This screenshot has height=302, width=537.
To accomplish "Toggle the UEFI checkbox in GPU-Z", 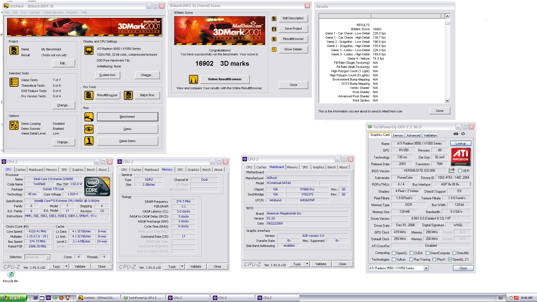I will pos(460,171).
